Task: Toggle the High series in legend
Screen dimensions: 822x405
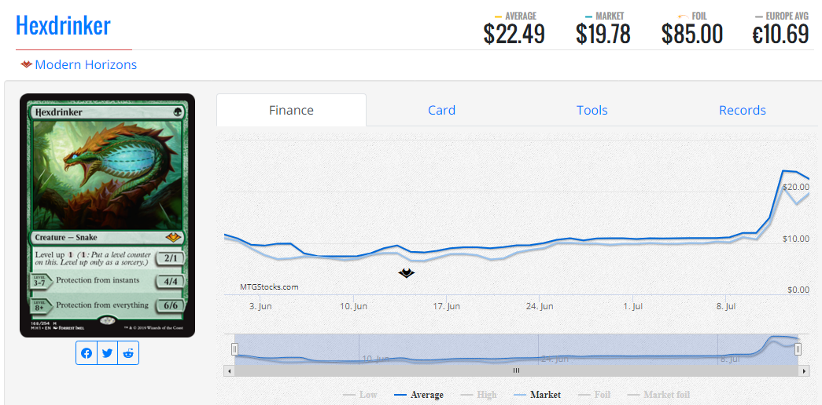Action: pos(478,395)
